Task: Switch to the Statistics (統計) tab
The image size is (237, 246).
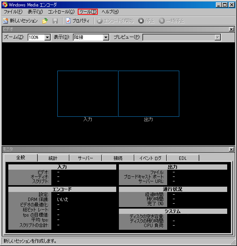Action: (x=53, y=158)
